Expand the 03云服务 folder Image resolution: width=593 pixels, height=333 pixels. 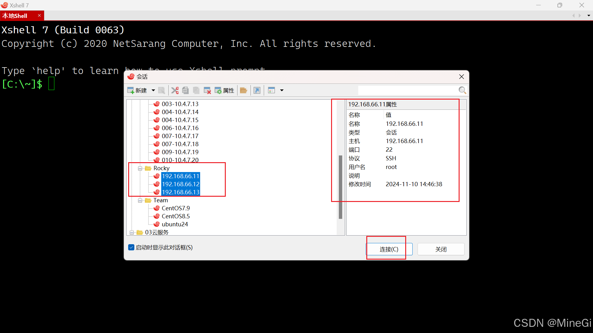[132, 232]
